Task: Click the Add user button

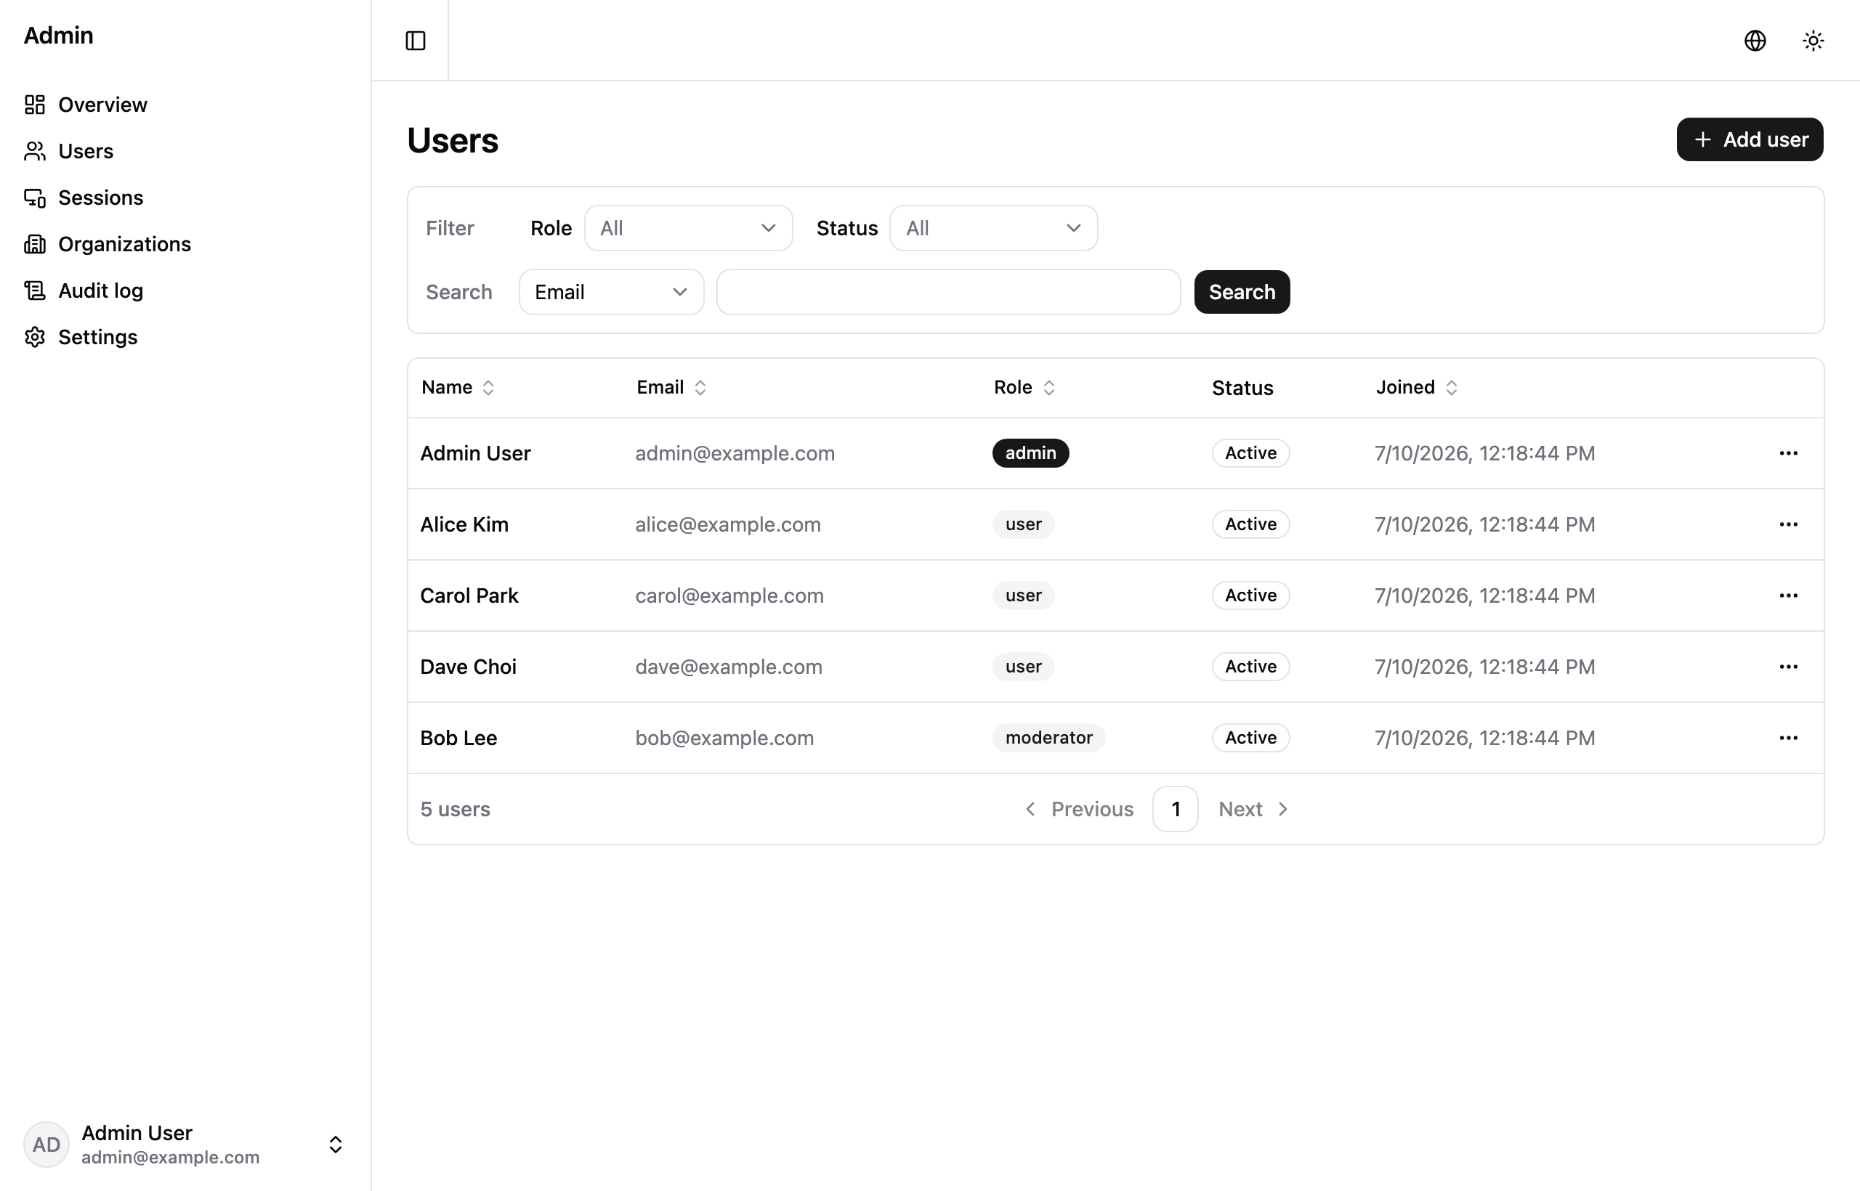Action: (1750, 139)
